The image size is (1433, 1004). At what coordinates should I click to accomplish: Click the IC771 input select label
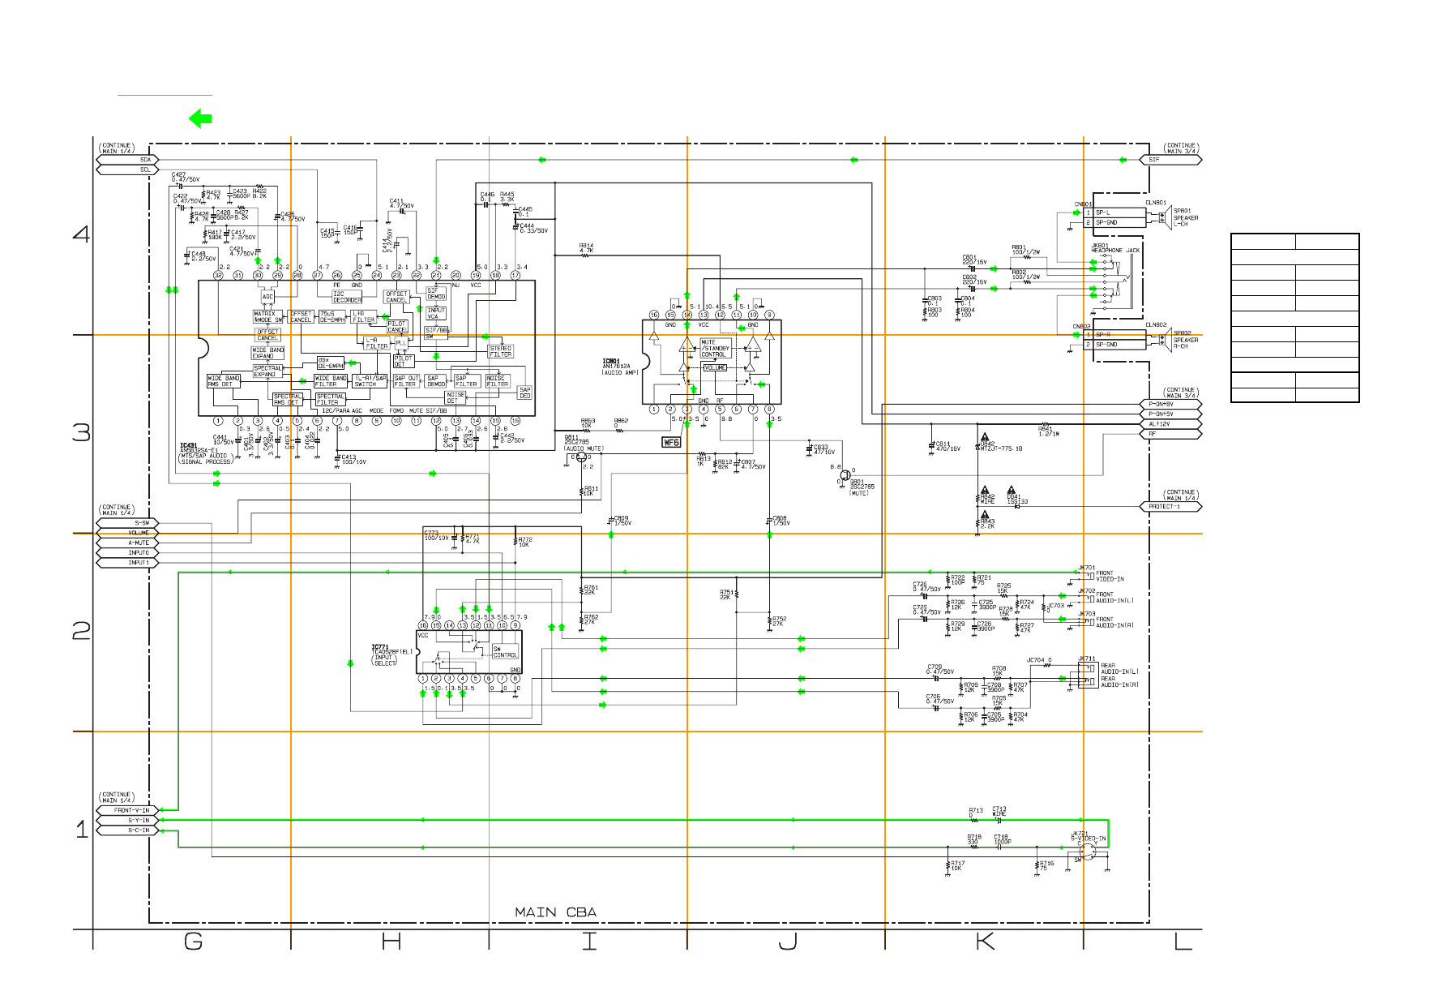coord(391,655)
